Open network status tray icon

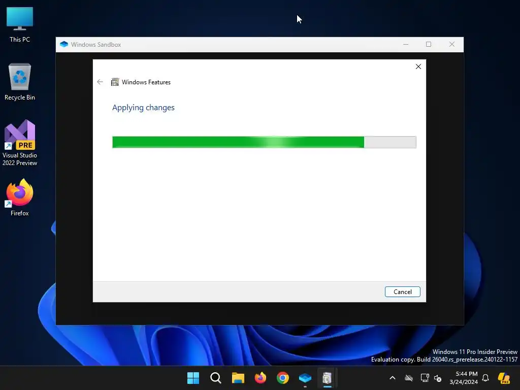425,378
